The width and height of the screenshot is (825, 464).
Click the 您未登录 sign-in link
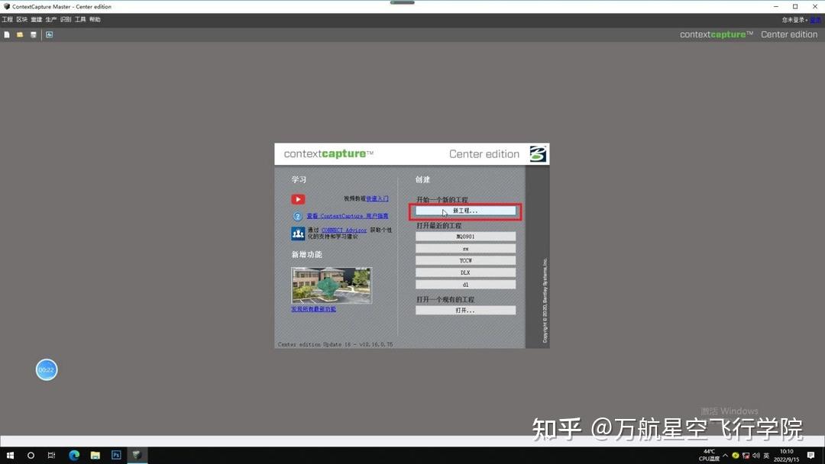[x=797, y=19]
